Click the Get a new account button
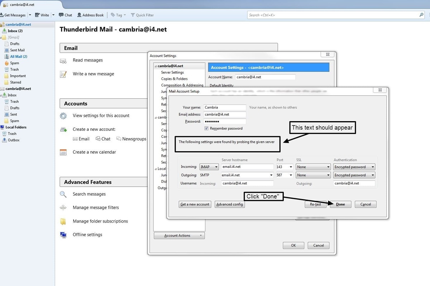The height and width of the screenshot is (286, 430). click(195, 204)
